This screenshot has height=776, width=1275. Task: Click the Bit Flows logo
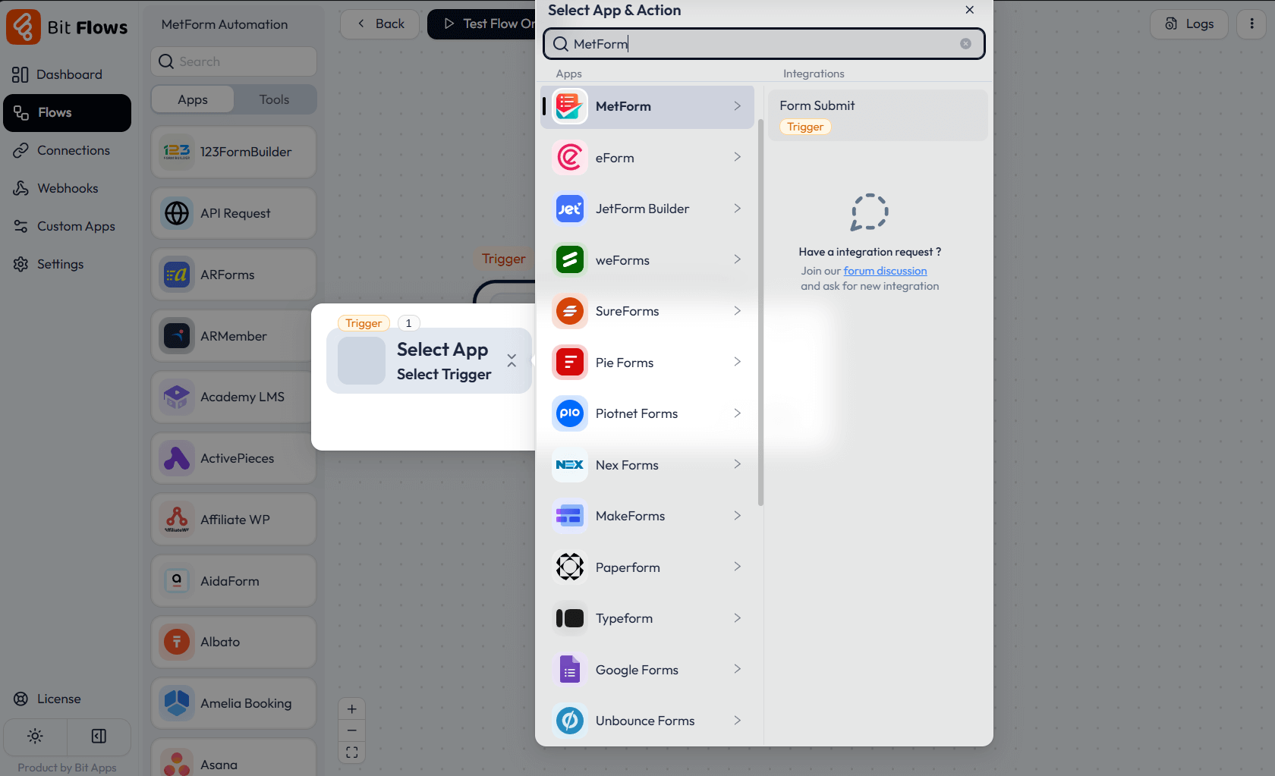coord(67,27)
